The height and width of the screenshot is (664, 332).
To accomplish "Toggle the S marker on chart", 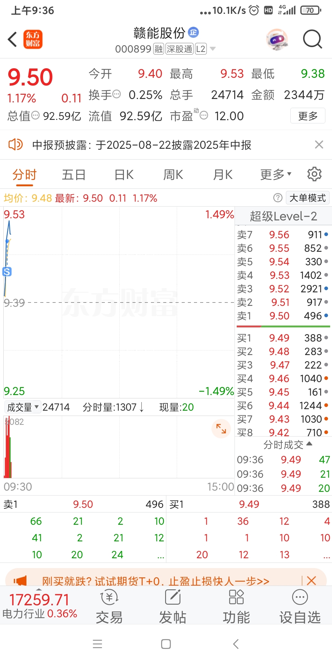I will pyautogui.click(x=7, y=271).
